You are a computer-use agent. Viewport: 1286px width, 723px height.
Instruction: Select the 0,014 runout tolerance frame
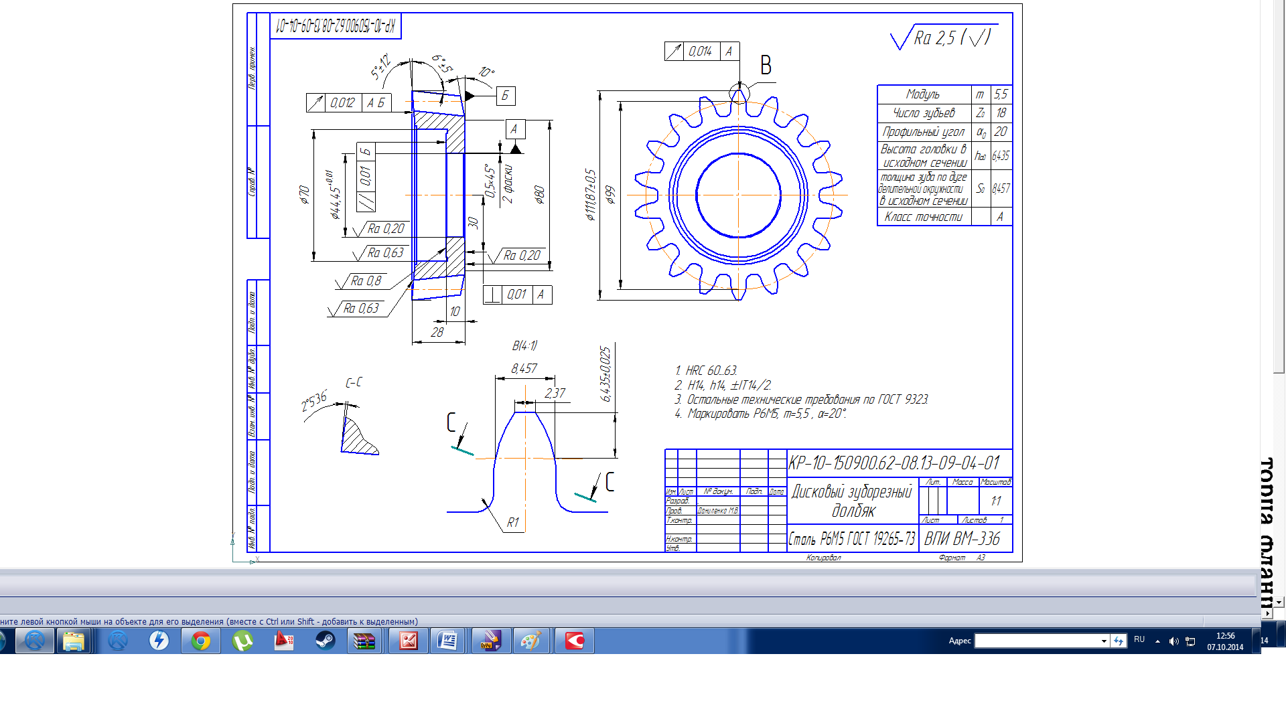click(702, 52)
